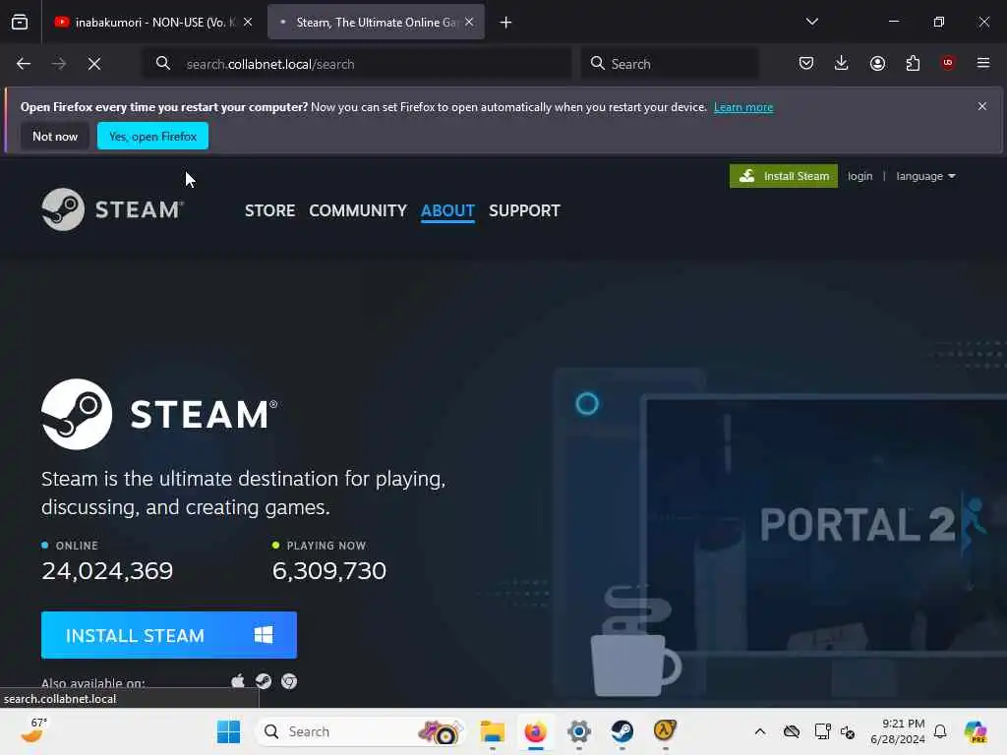Click the Firefox View icon in tab bar
The height and width of the screenshot is (755, 1007).
coord(20,22)
